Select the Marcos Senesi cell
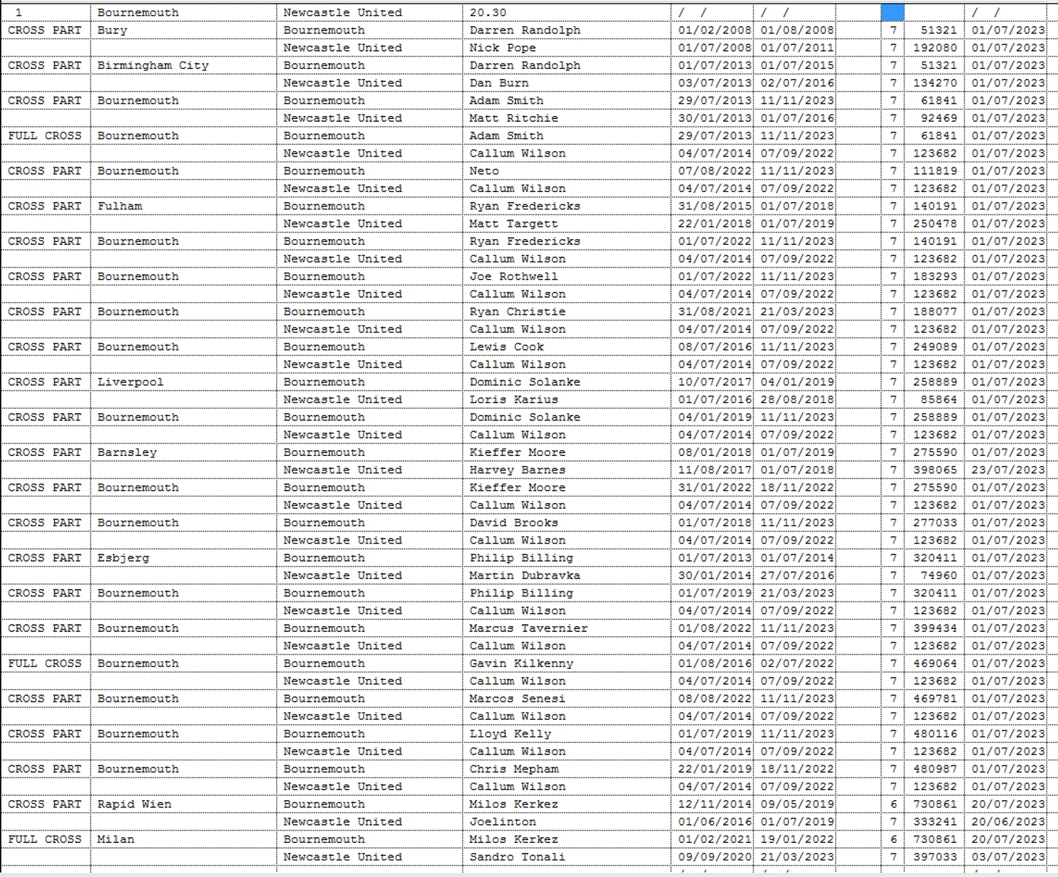The image size is (1058, 877). [567, 699]
